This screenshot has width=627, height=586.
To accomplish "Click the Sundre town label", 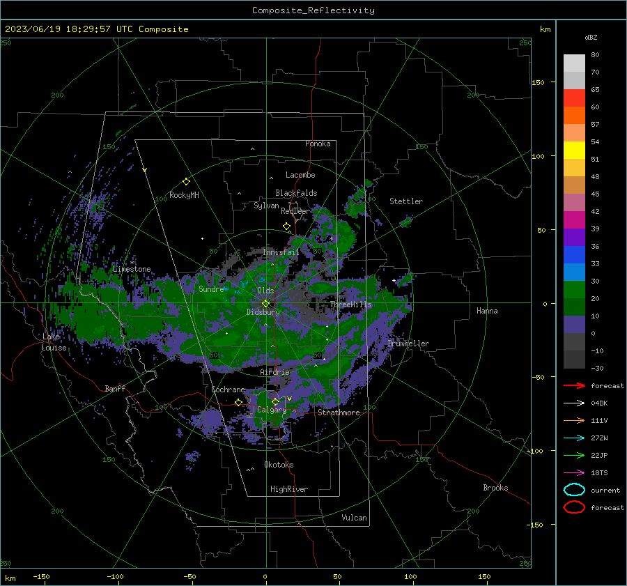I will click(211, 289).
